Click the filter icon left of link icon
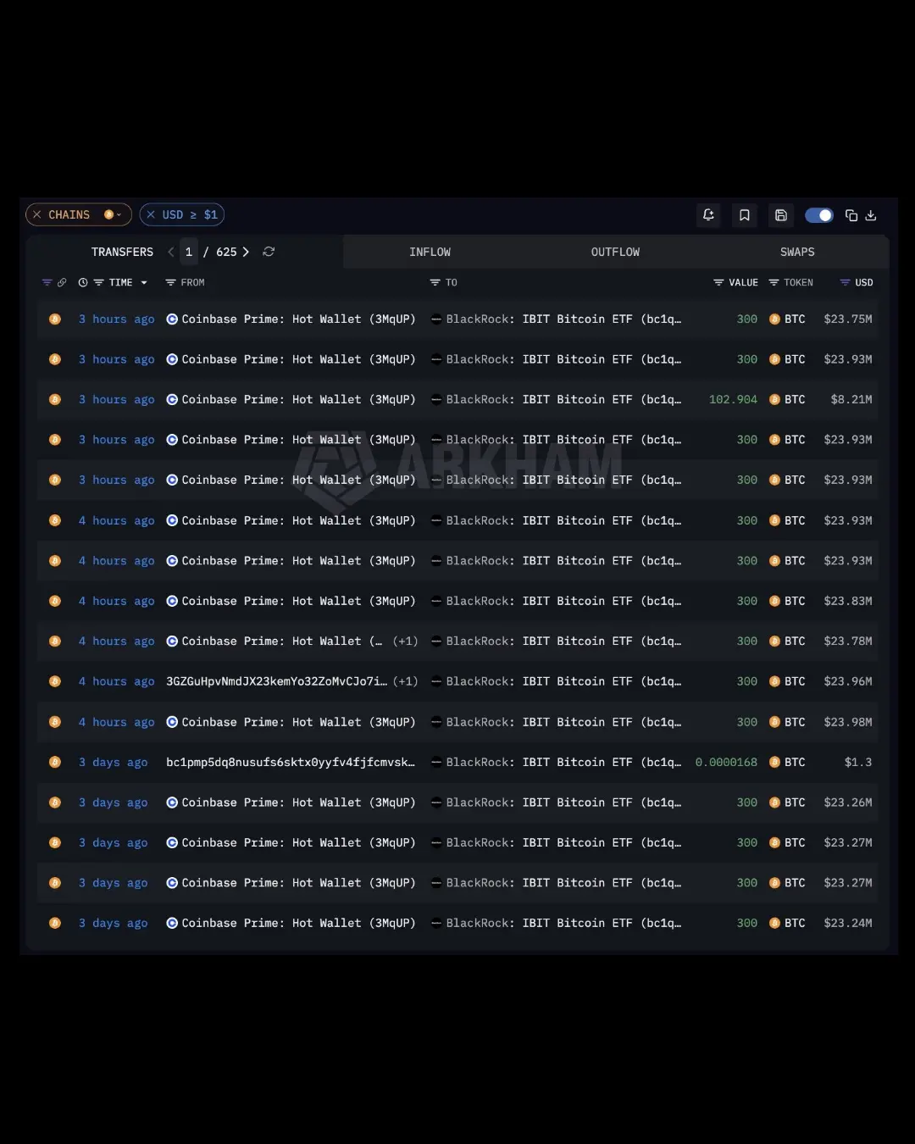915x1144 pixels. [47, 282]
